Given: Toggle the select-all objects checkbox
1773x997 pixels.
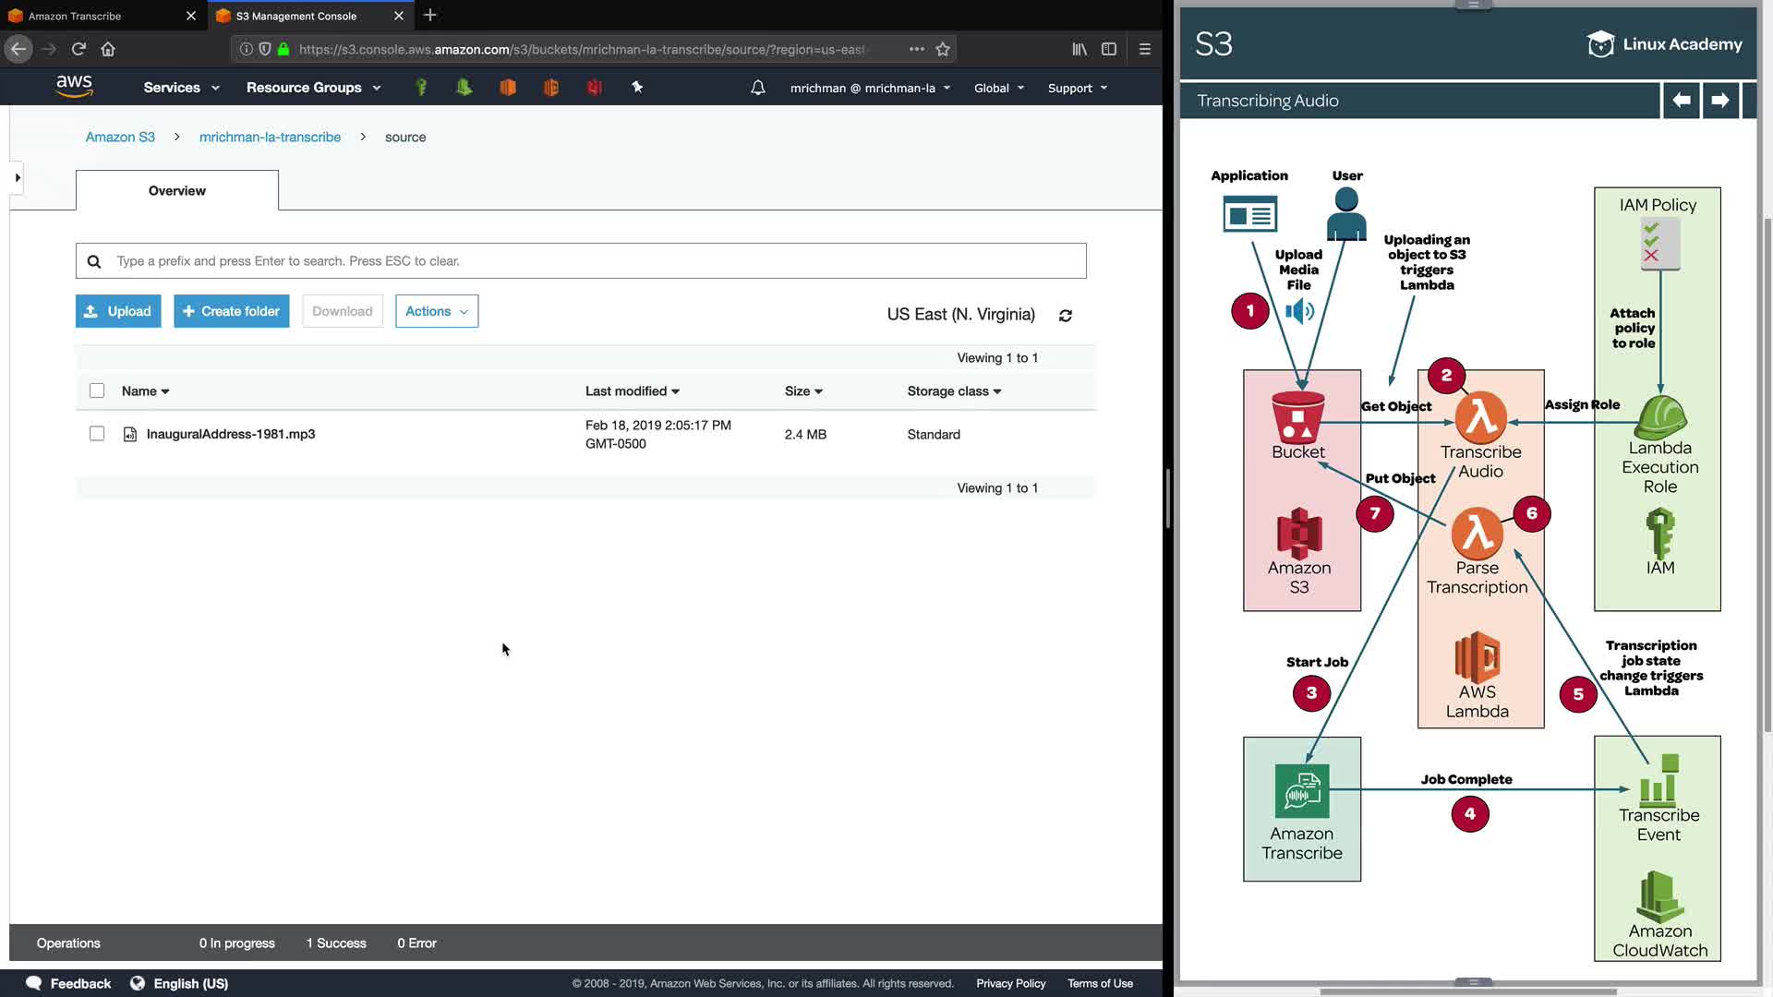Looking at the screenshot, I should (97, 390).
